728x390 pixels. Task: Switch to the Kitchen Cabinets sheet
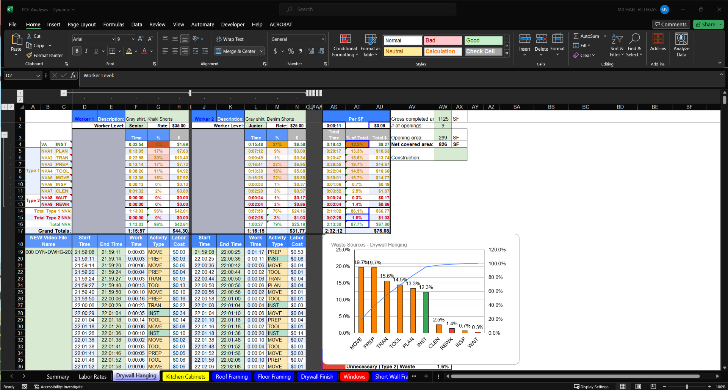pos(186,376)
